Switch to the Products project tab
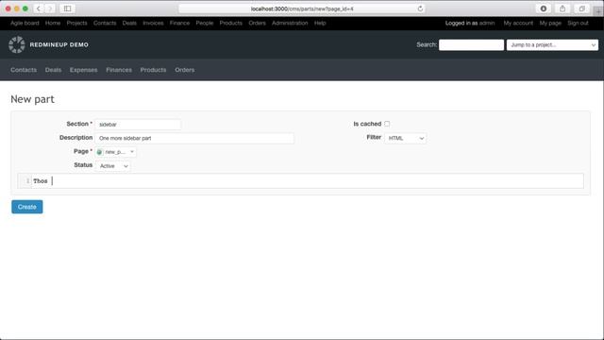This screenshot has height=340, width=604. click(x=153, y=70)
